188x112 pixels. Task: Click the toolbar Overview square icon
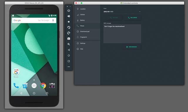coord(69,61)
